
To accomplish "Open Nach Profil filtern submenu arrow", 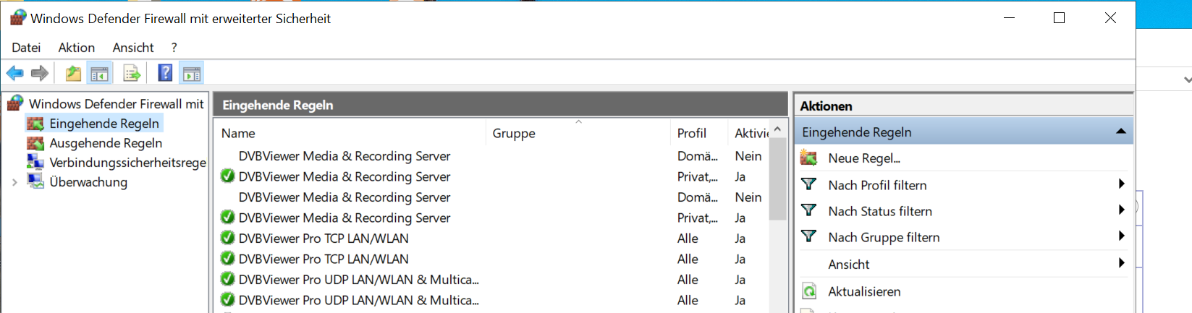I will click(1121, 184).
